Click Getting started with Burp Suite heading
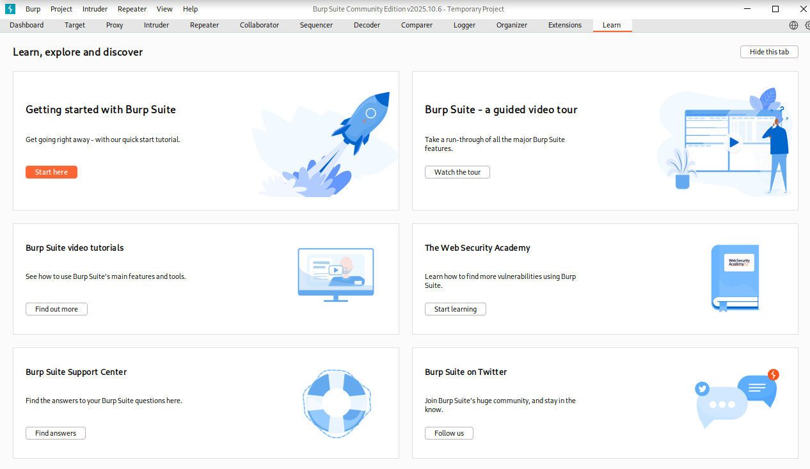The image size is (810, 469). pos(100,109)
